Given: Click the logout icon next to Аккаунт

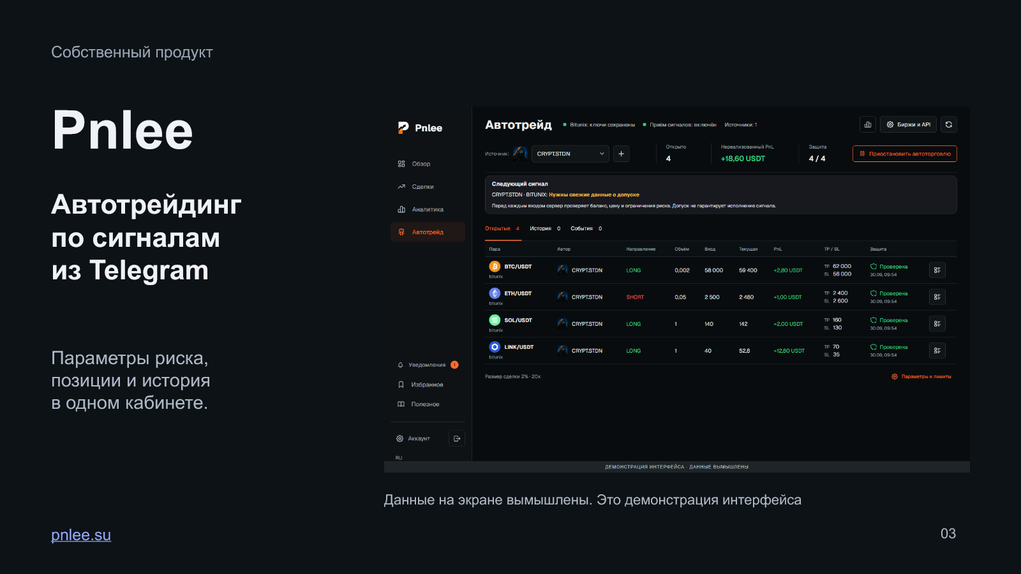Looking at the screenshot, I should pos(457,439).
